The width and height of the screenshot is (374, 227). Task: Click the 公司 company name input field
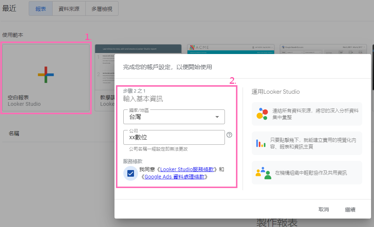[174, 137]
